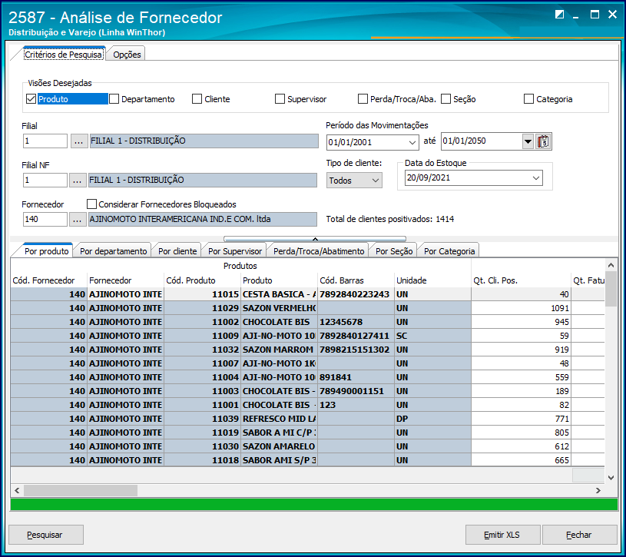Click the grid horizontal scroll right arrow
Image resolution: width=626 pixels, height=557 pixels.
[x=598, y=490]
